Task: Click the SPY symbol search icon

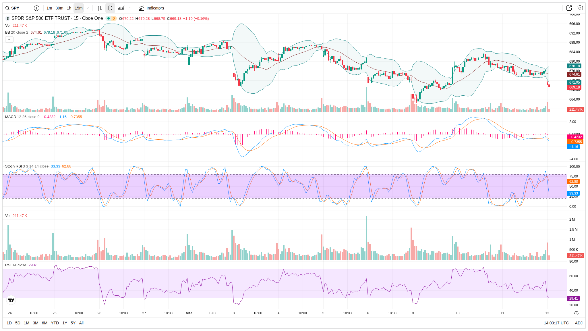Action: [x=7, y=8]
